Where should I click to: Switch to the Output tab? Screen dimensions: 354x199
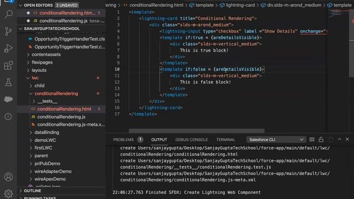(x=159, y=140)
